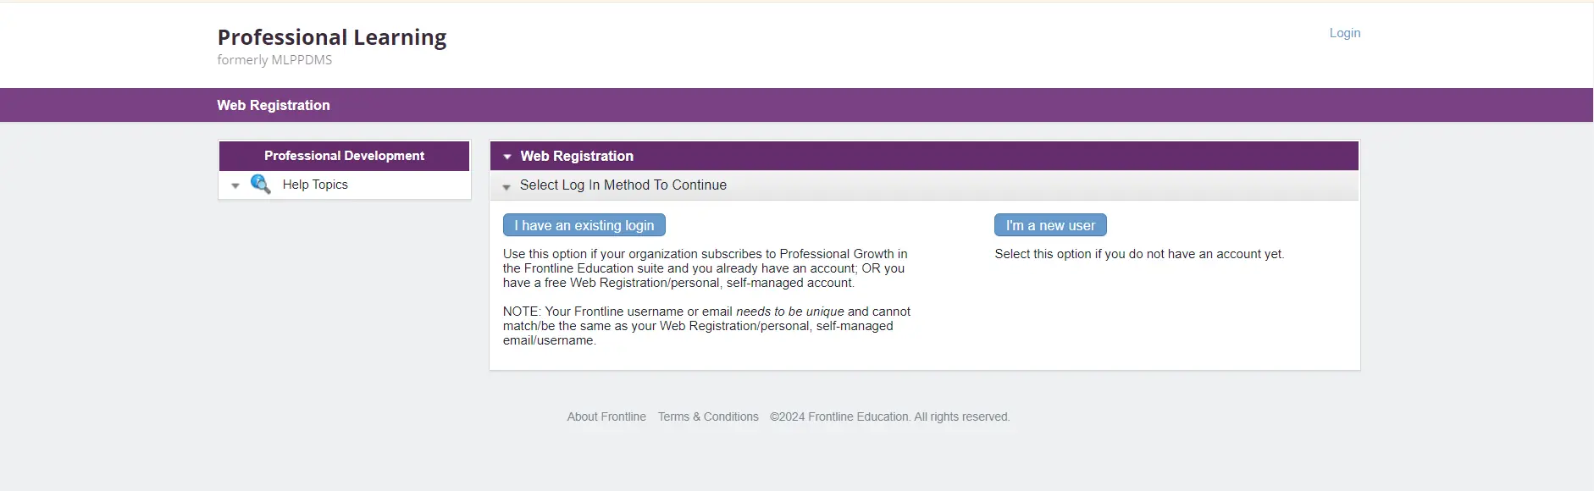The width and height of the screenshot is (1594, 491).
Task: Click the Professional Learning site title
Action: coord(332,37)
